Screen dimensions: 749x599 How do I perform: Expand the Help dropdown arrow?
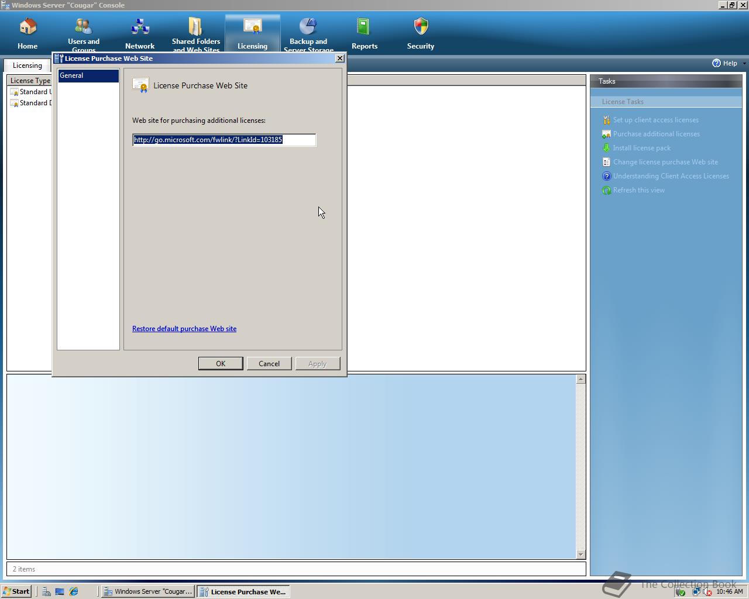(x=744, y=63)
